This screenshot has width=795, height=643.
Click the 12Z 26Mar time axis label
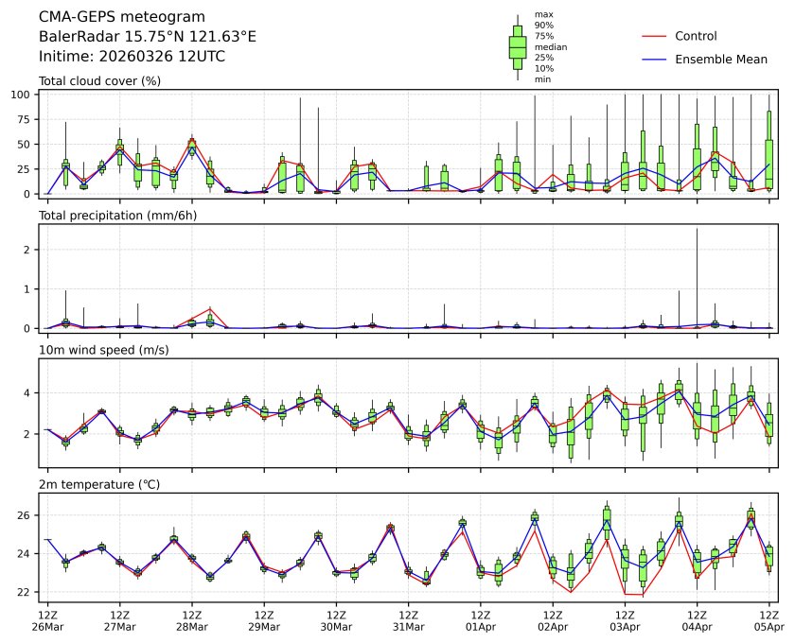click(47, 620)
